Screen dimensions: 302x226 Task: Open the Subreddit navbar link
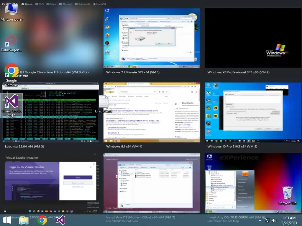click(x=83, y=4)
